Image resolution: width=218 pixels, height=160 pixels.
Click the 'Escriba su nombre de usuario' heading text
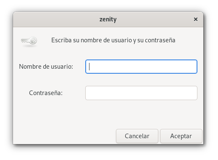point(92,40)
